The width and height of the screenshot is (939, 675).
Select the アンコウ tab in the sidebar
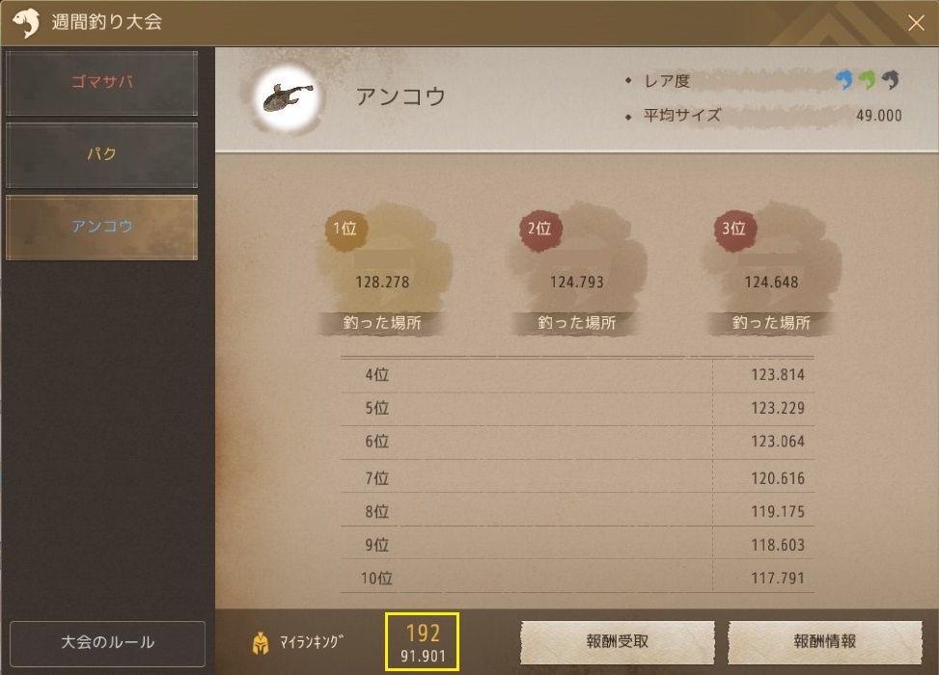click(101, 227)
